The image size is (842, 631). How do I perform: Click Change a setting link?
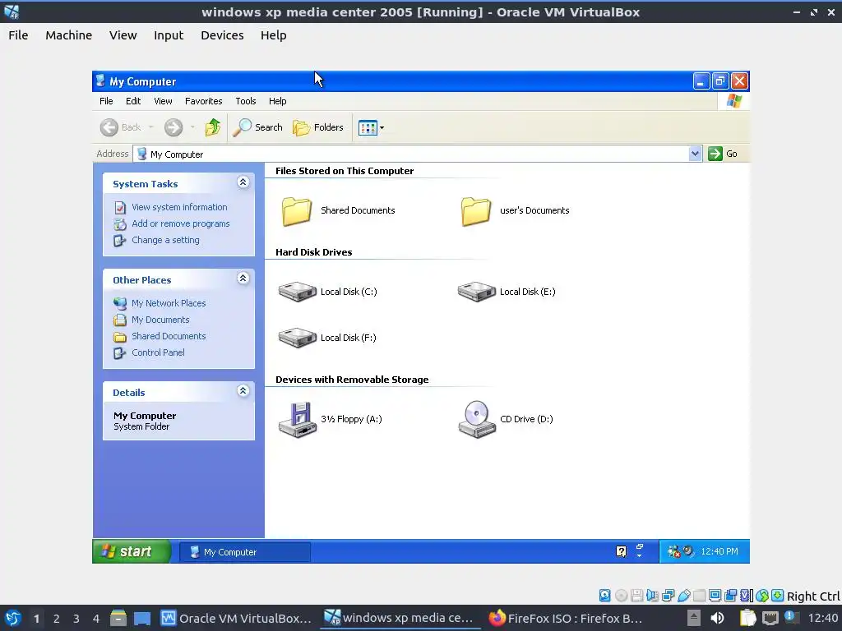(165, 241)
